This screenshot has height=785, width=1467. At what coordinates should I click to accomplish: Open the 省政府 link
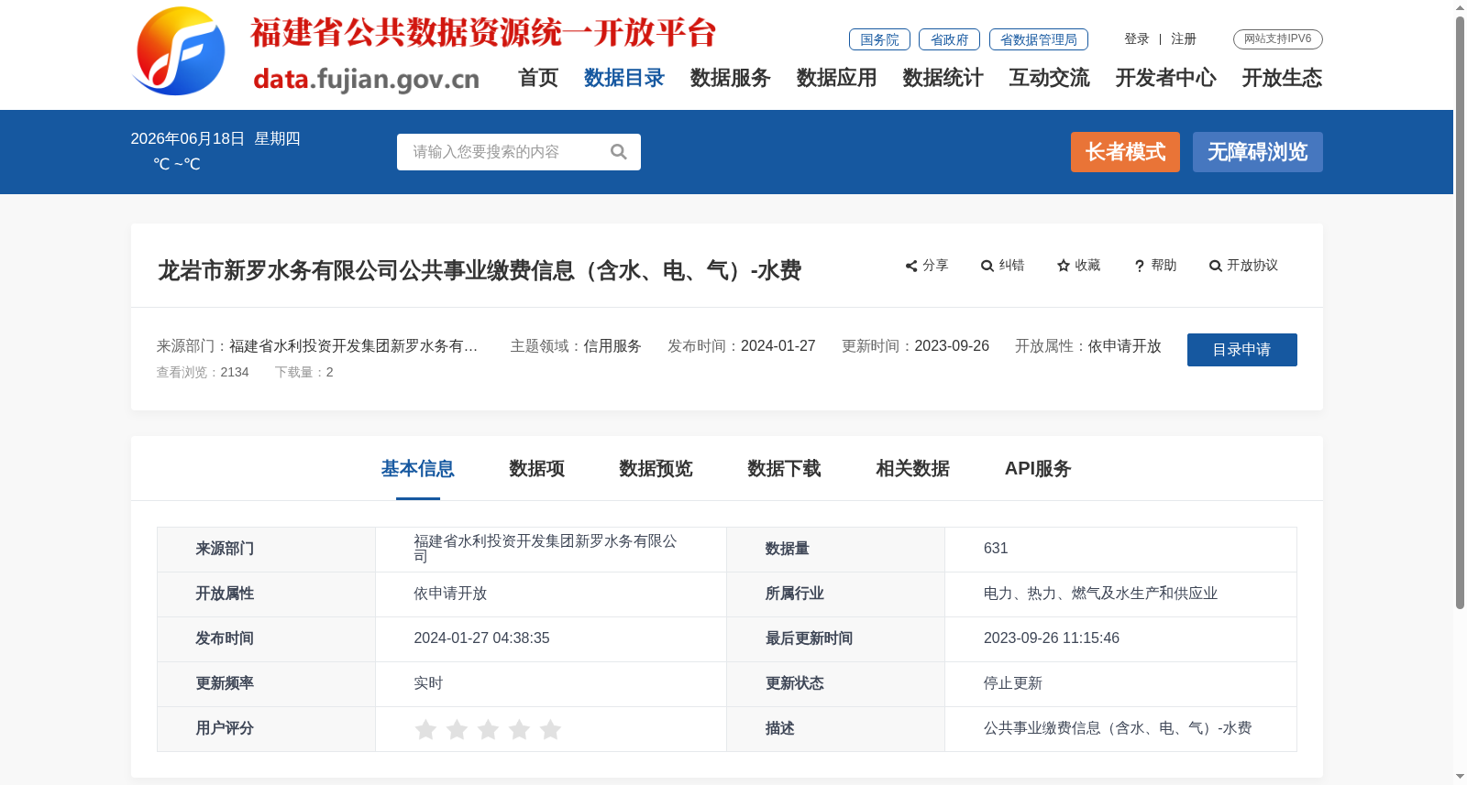[950, 39]
